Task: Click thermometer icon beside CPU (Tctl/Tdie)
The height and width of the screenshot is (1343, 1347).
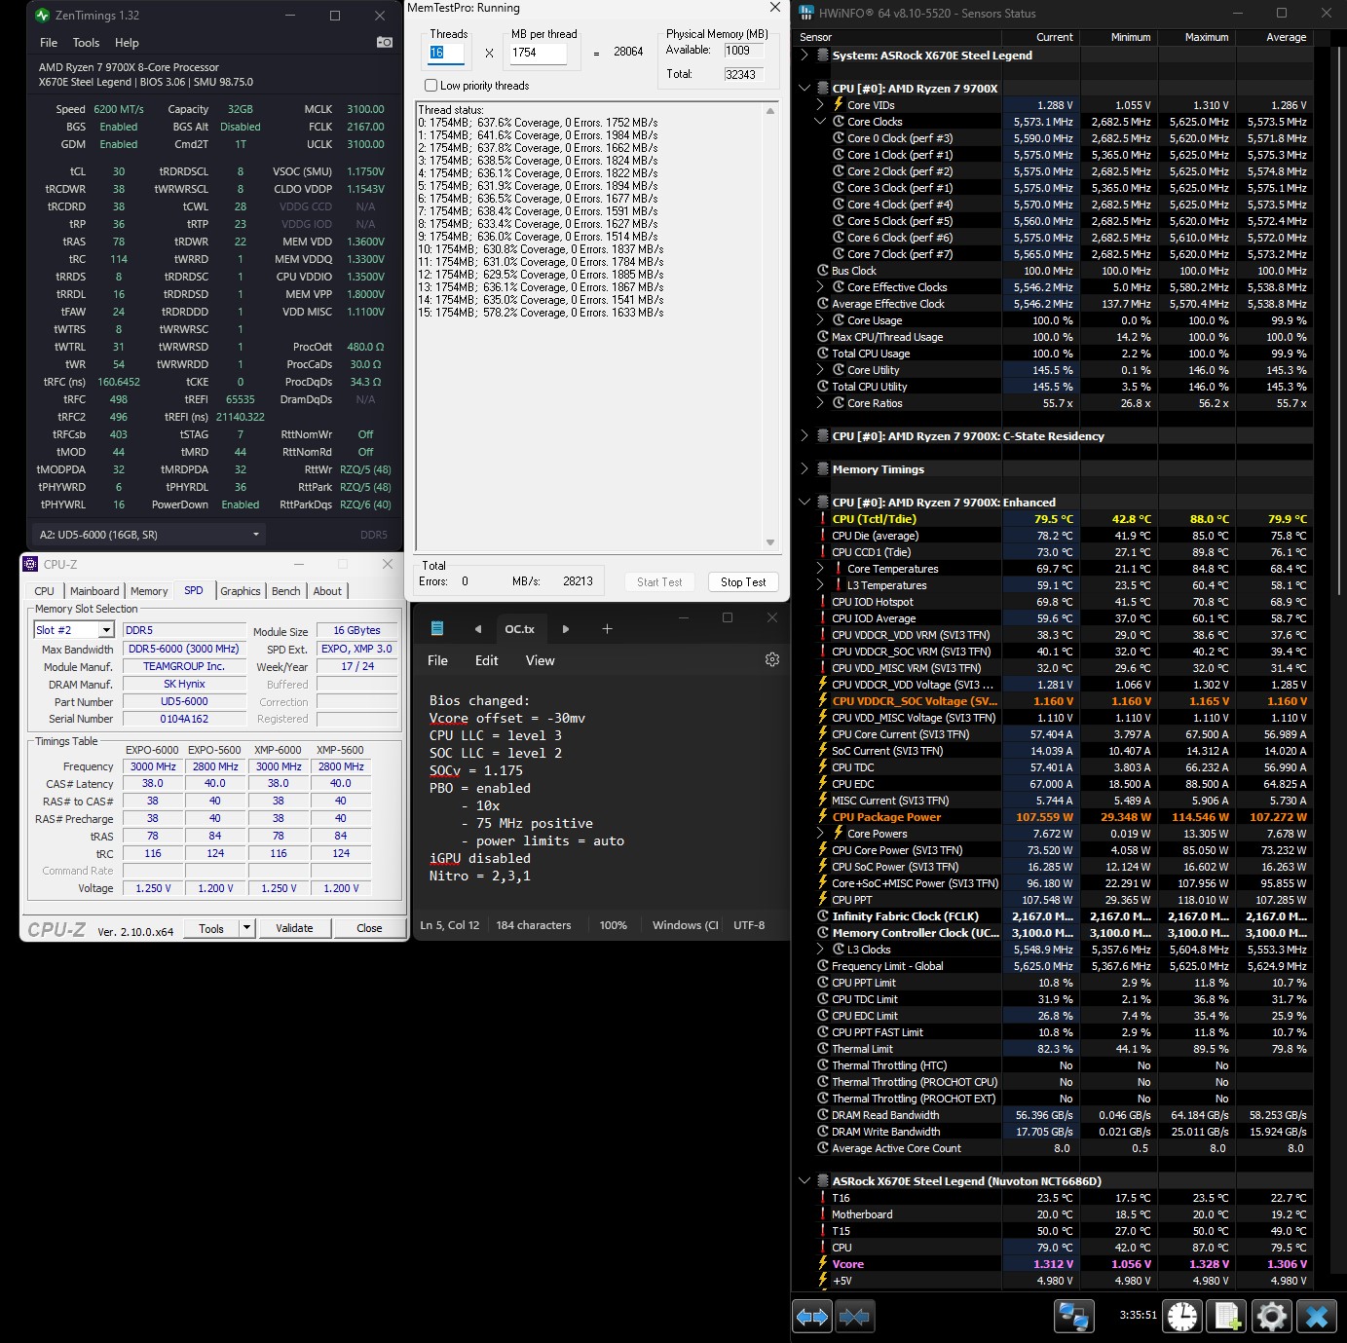Action: [823, 519]
